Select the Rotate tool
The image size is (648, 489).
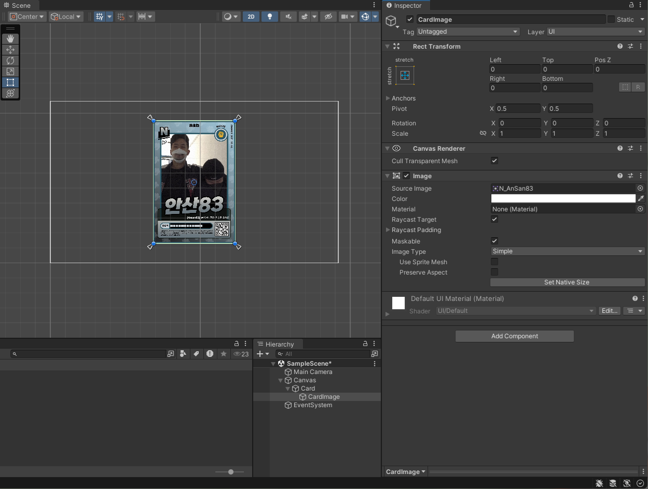(10, 61)
